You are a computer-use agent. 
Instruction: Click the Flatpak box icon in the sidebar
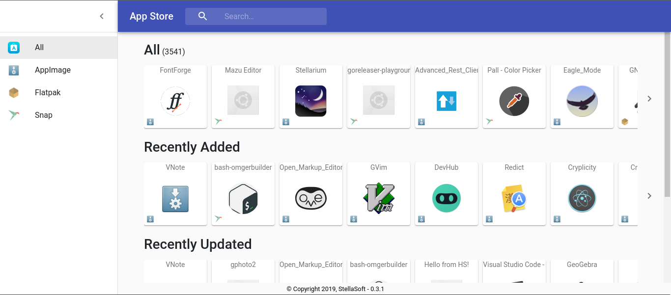pyautogui.click(x=13, y=92)
